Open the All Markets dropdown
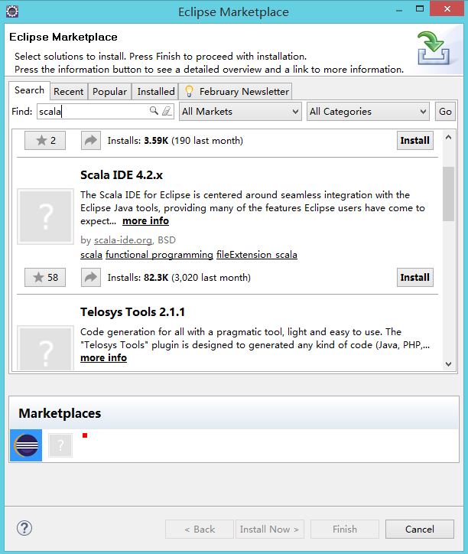 [240, 112]
